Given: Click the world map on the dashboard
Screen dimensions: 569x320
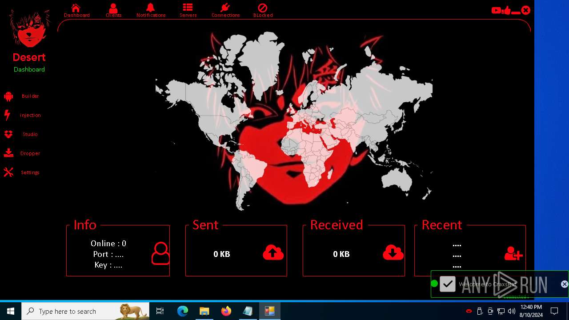Looking at the screenshot, I should pos(294,121).
